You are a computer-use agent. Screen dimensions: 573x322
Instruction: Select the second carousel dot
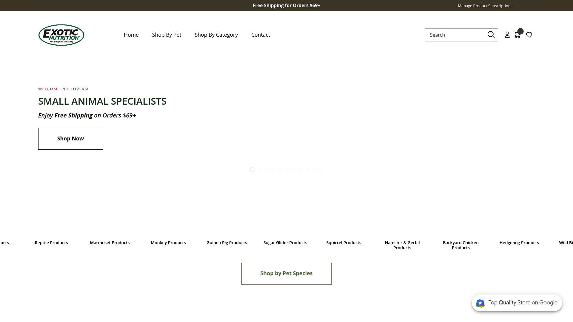[259, 169]
